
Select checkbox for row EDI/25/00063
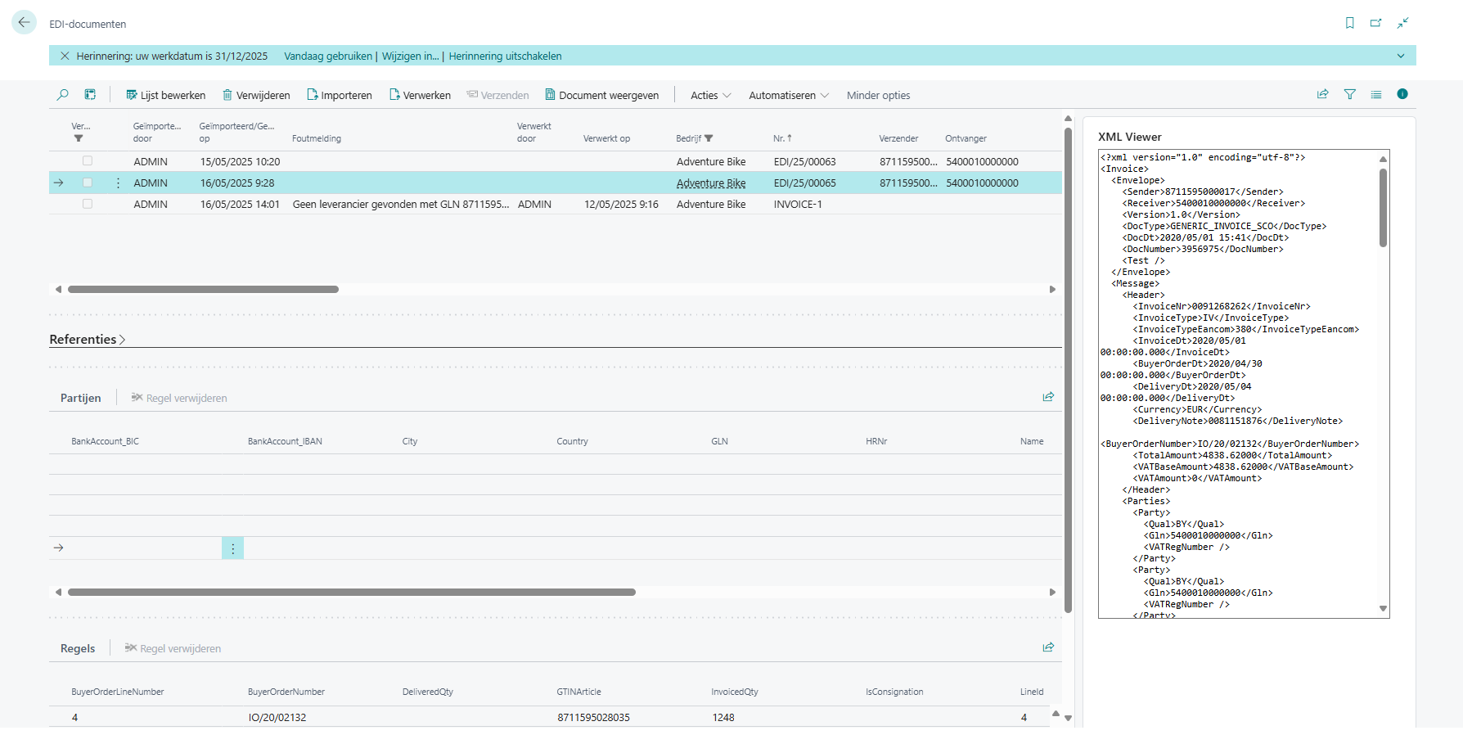88,161
